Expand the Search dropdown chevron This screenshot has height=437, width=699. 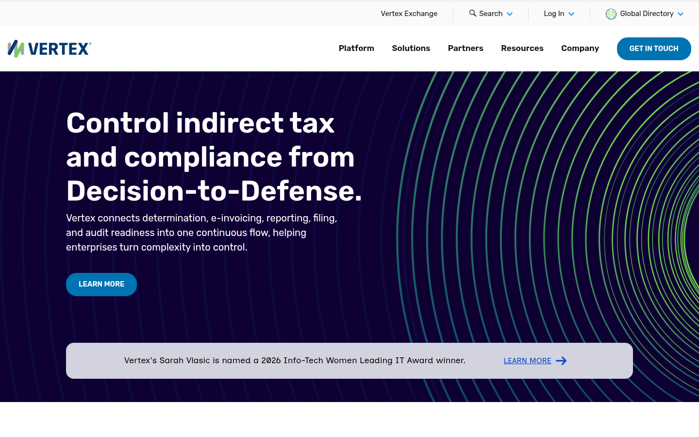point(510,14)
